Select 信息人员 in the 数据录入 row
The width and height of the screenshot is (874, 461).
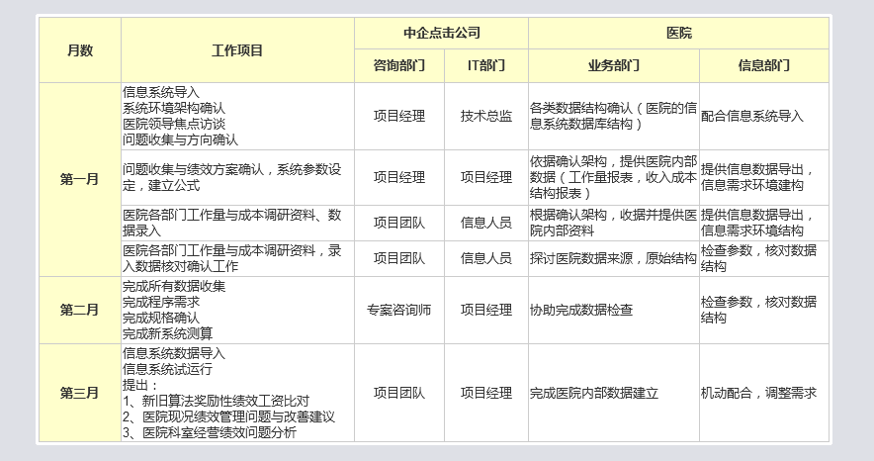pyautogui.click(x=486, y=223)
